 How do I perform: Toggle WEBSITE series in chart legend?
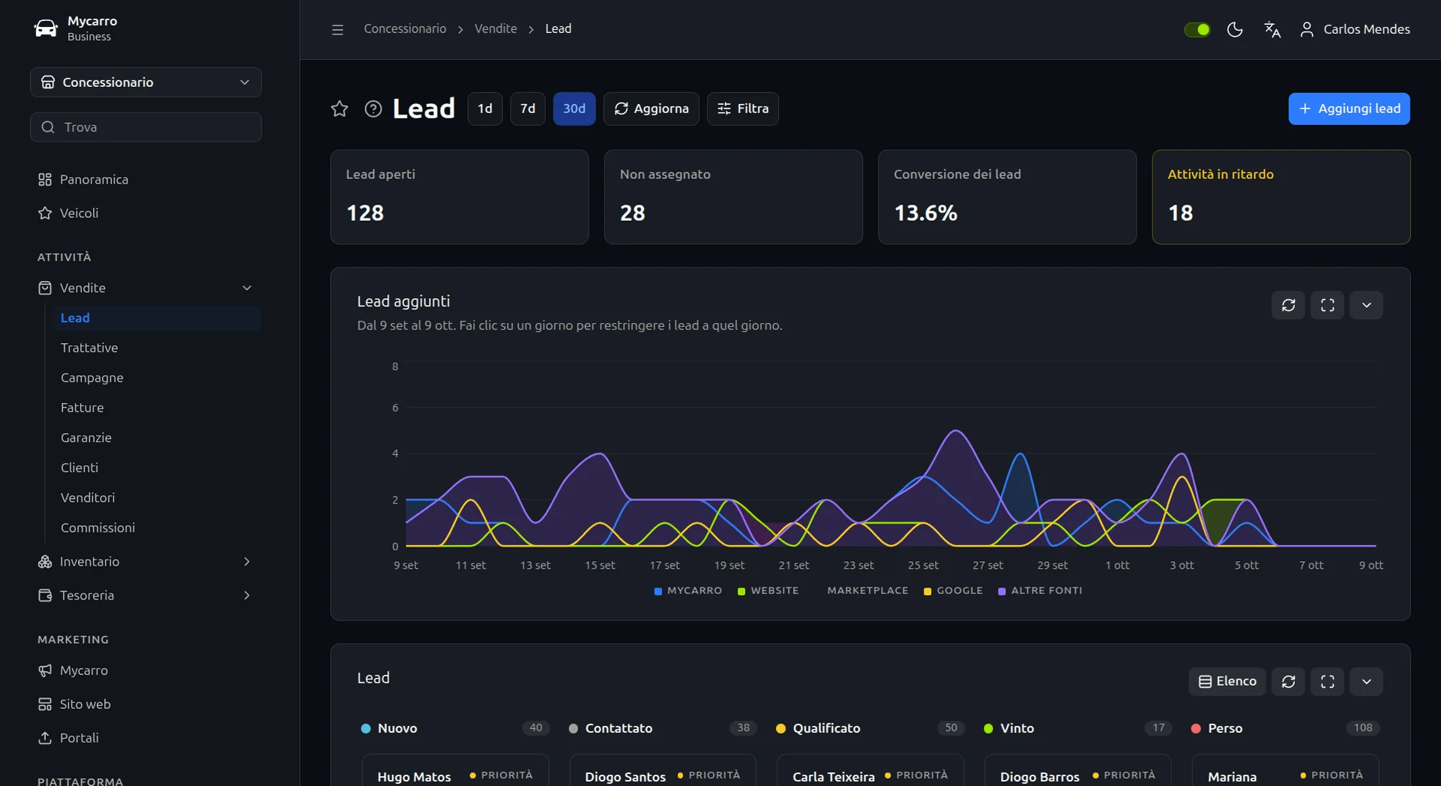click(768, 590)
